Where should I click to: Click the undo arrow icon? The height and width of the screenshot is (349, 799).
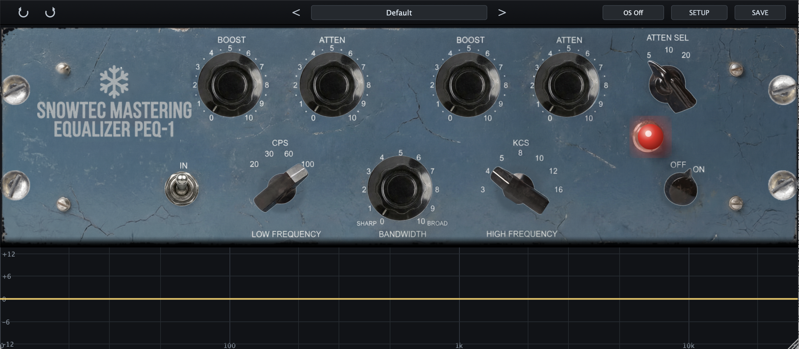[x=23, y=12]
